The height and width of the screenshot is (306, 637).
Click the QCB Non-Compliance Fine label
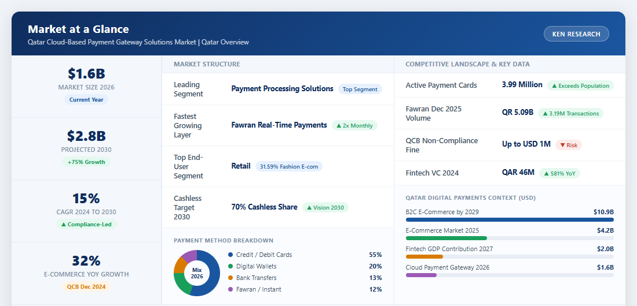(442, 145)
